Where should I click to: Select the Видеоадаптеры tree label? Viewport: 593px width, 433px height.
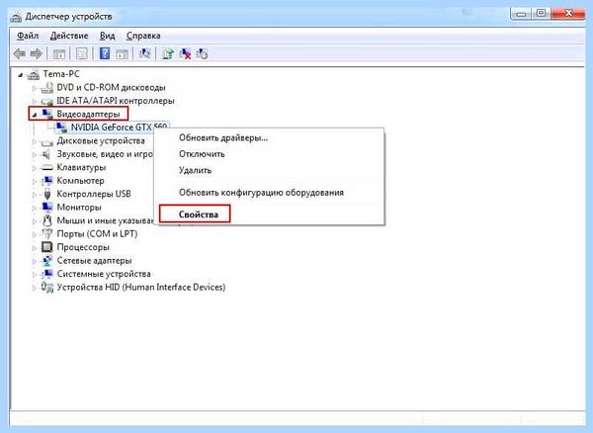pos(88,114)
